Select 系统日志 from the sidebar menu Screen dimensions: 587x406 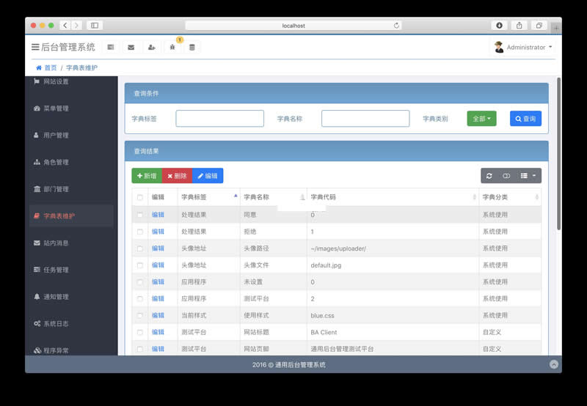coord(56,324)
